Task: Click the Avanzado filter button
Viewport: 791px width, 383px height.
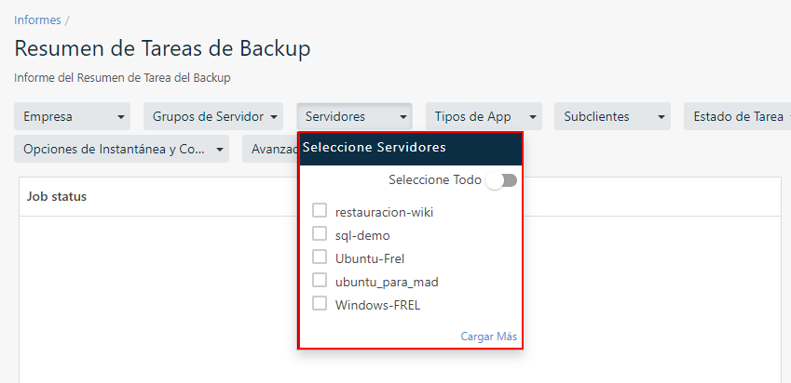Action: pyautogui.click(x=270, y=149)
